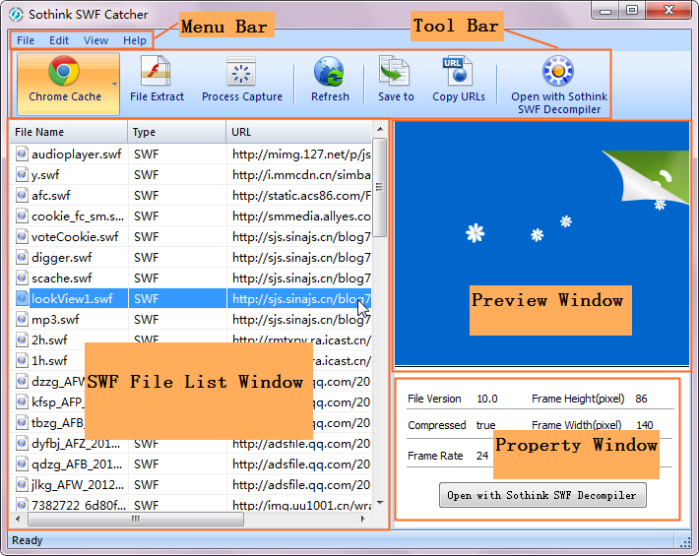Click the URL http://i.mmcdn.cn/simba cell
Viewport: 699px width, 556px height.
tap(301, 174)
